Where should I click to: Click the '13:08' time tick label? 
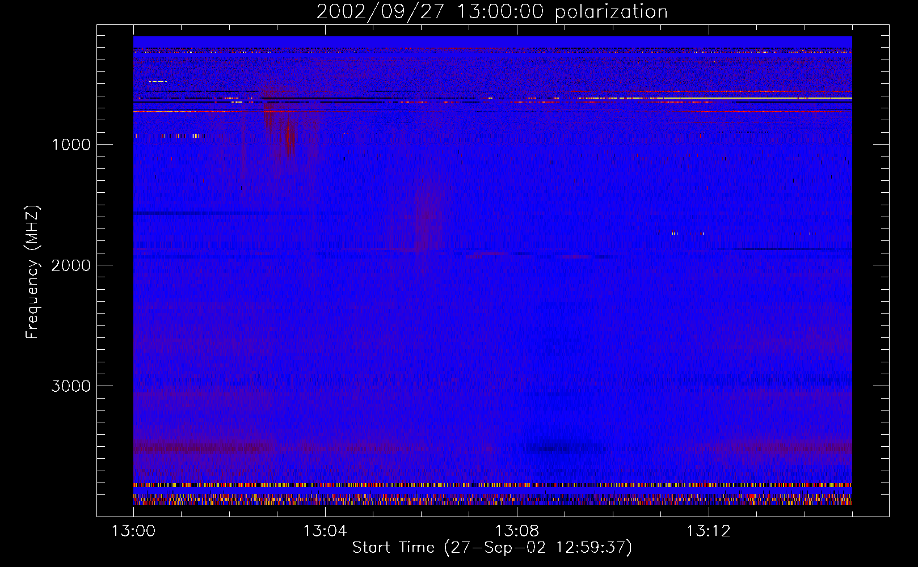pyautogui.click(x=516, y=531)
